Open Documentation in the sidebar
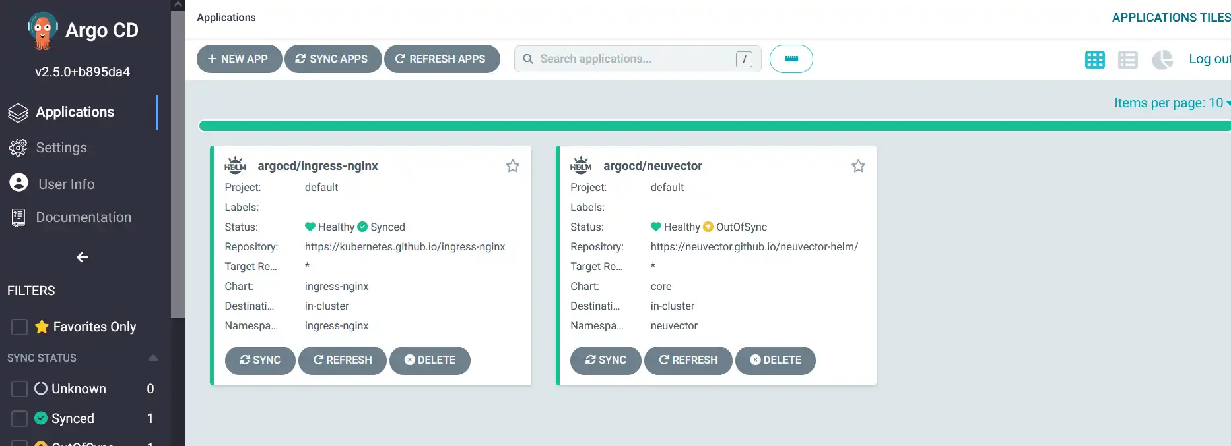 coord(84,217)
